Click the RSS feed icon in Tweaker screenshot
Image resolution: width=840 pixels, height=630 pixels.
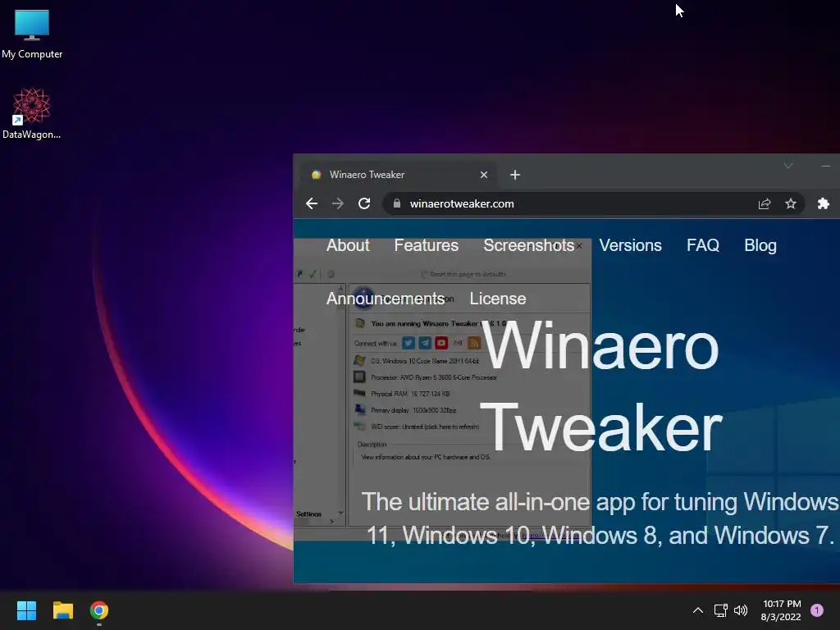tap(474, 343)
